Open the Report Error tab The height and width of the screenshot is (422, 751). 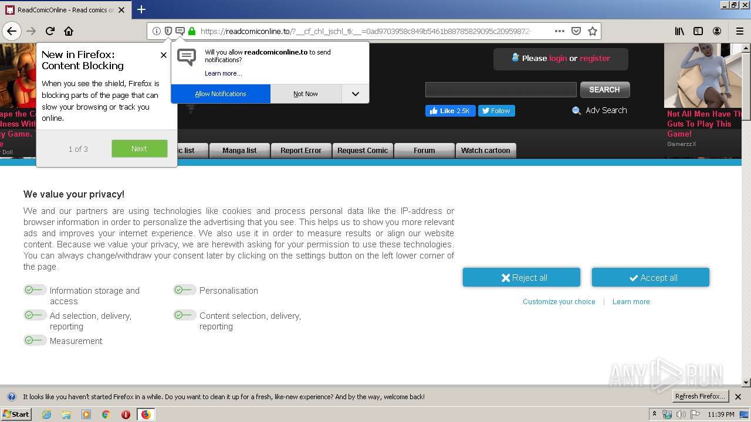pos(301,151)
